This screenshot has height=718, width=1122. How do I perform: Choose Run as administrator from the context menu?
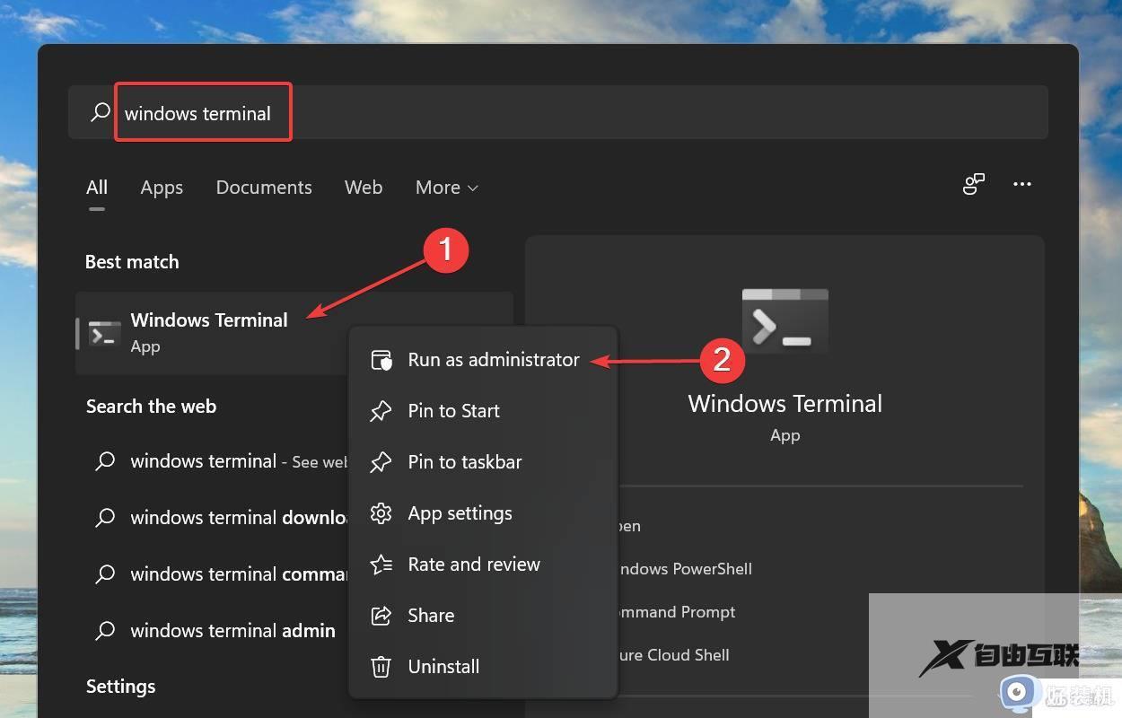tap(494, 359)
